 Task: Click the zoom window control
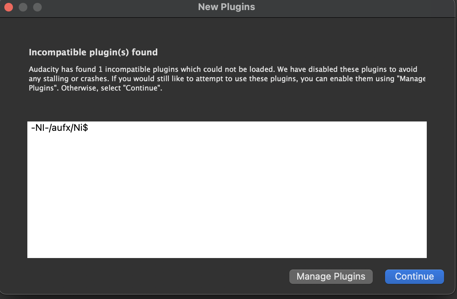[x=37, y=7]
